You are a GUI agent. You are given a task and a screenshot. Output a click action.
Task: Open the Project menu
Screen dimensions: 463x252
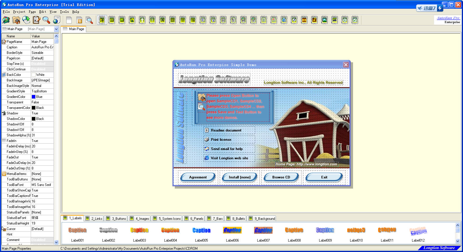pyautogui.click(x=19, y=12)
